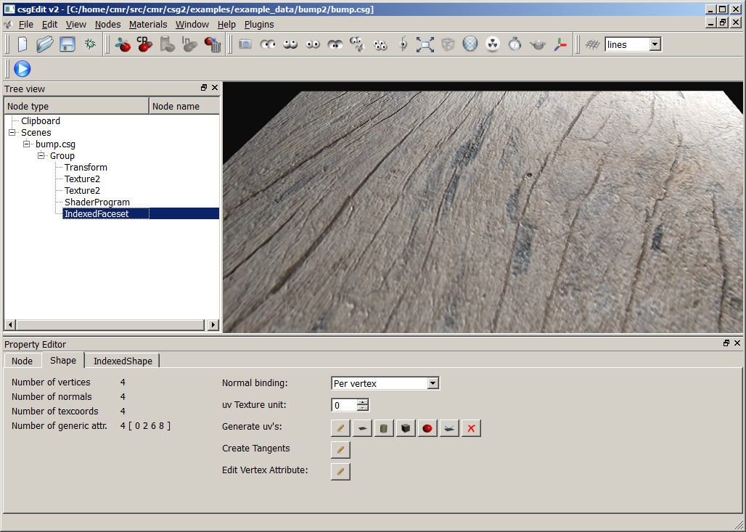
Task: Click the fit-to-view arrows icon
Action: 425,44
